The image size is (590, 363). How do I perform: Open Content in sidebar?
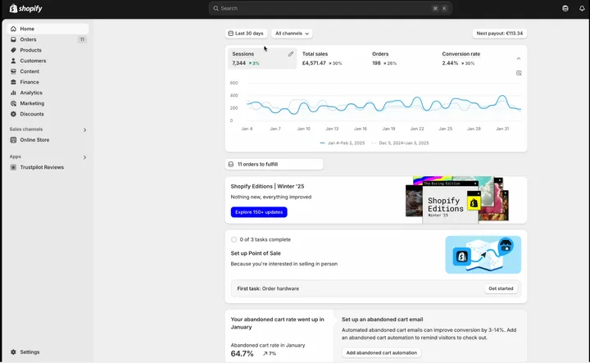(48, 71)
